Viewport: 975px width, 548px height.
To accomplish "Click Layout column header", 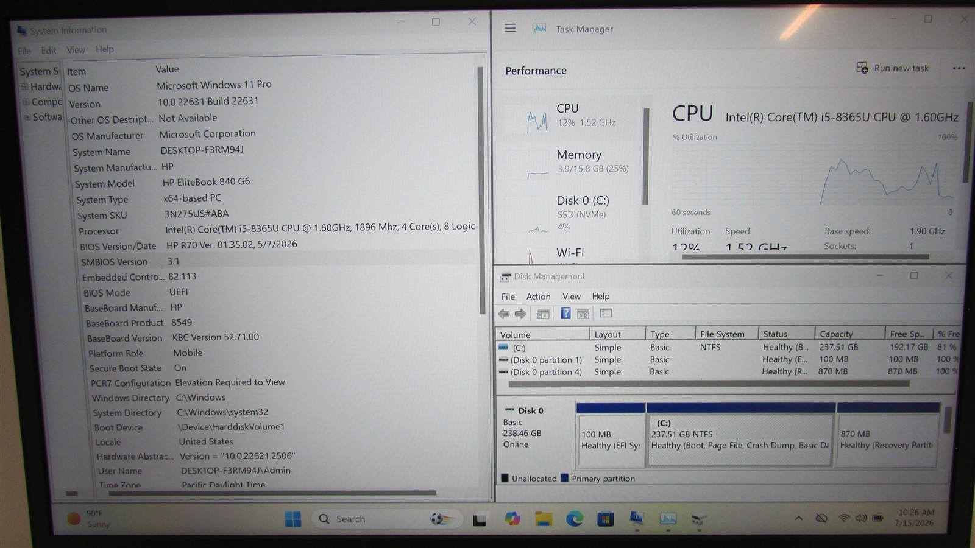I will [x=617, y=334].
